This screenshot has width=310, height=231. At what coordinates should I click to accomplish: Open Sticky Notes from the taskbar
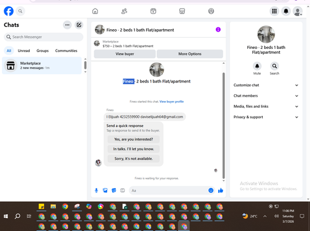click(x=42, y=206)
